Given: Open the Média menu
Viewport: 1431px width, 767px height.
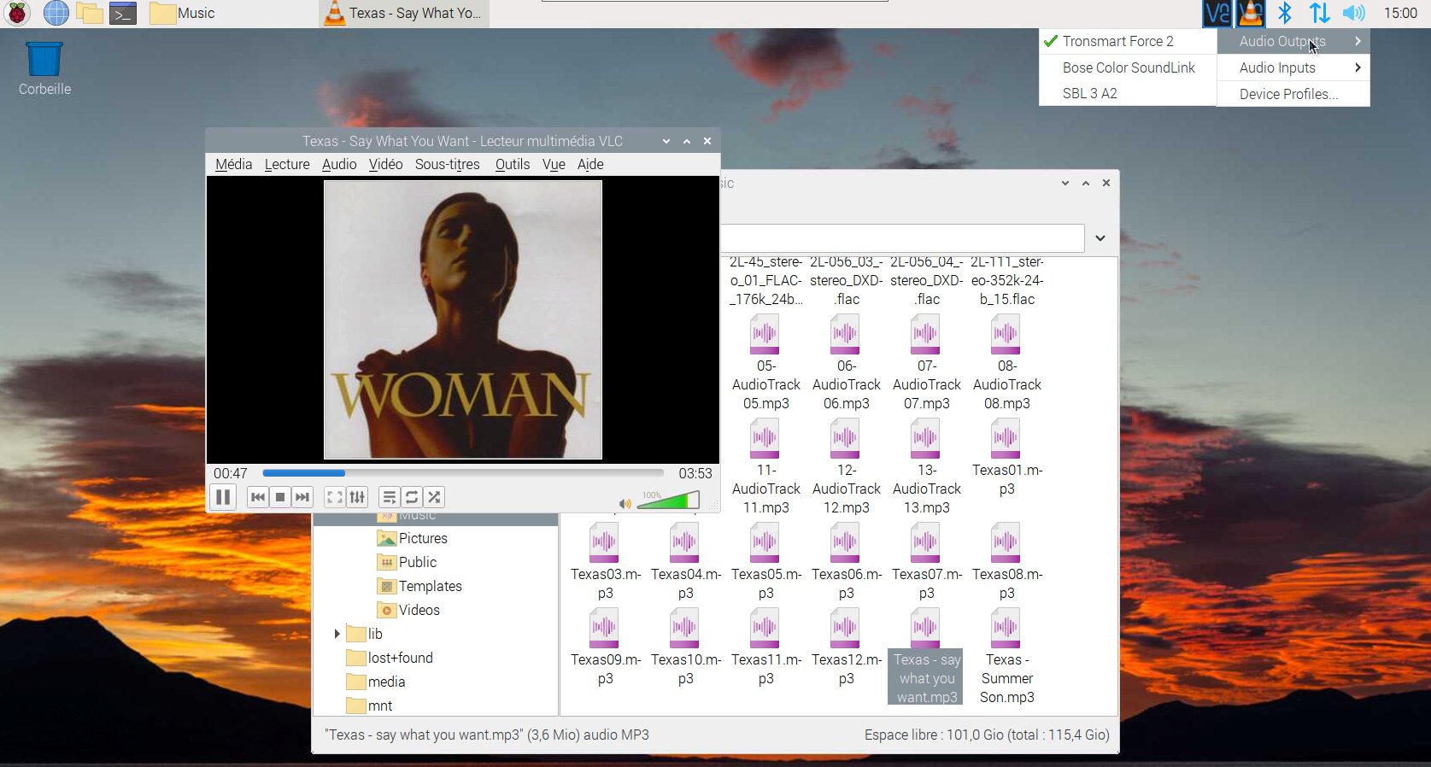Looking at the screenshot, I should point(233,164).
